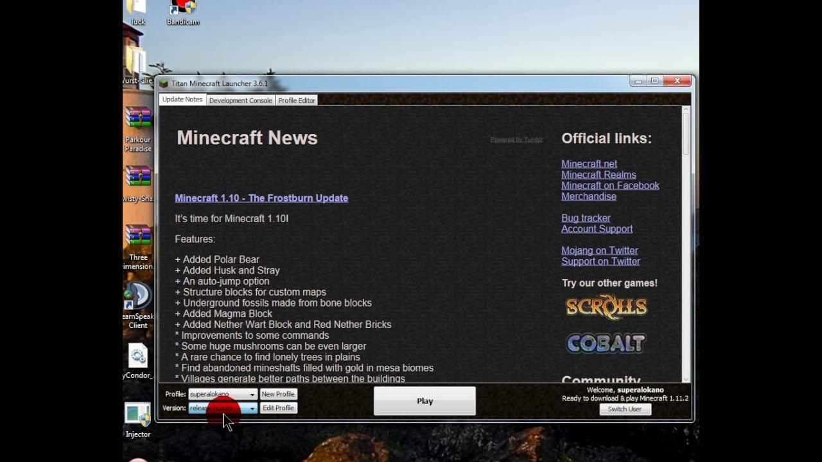Open Mojang on Twitter link
This screenshot has height=462, width=822.
(600, 250)
